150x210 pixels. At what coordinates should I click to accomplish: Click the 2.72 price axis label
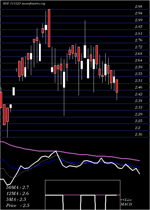point(139,47)
